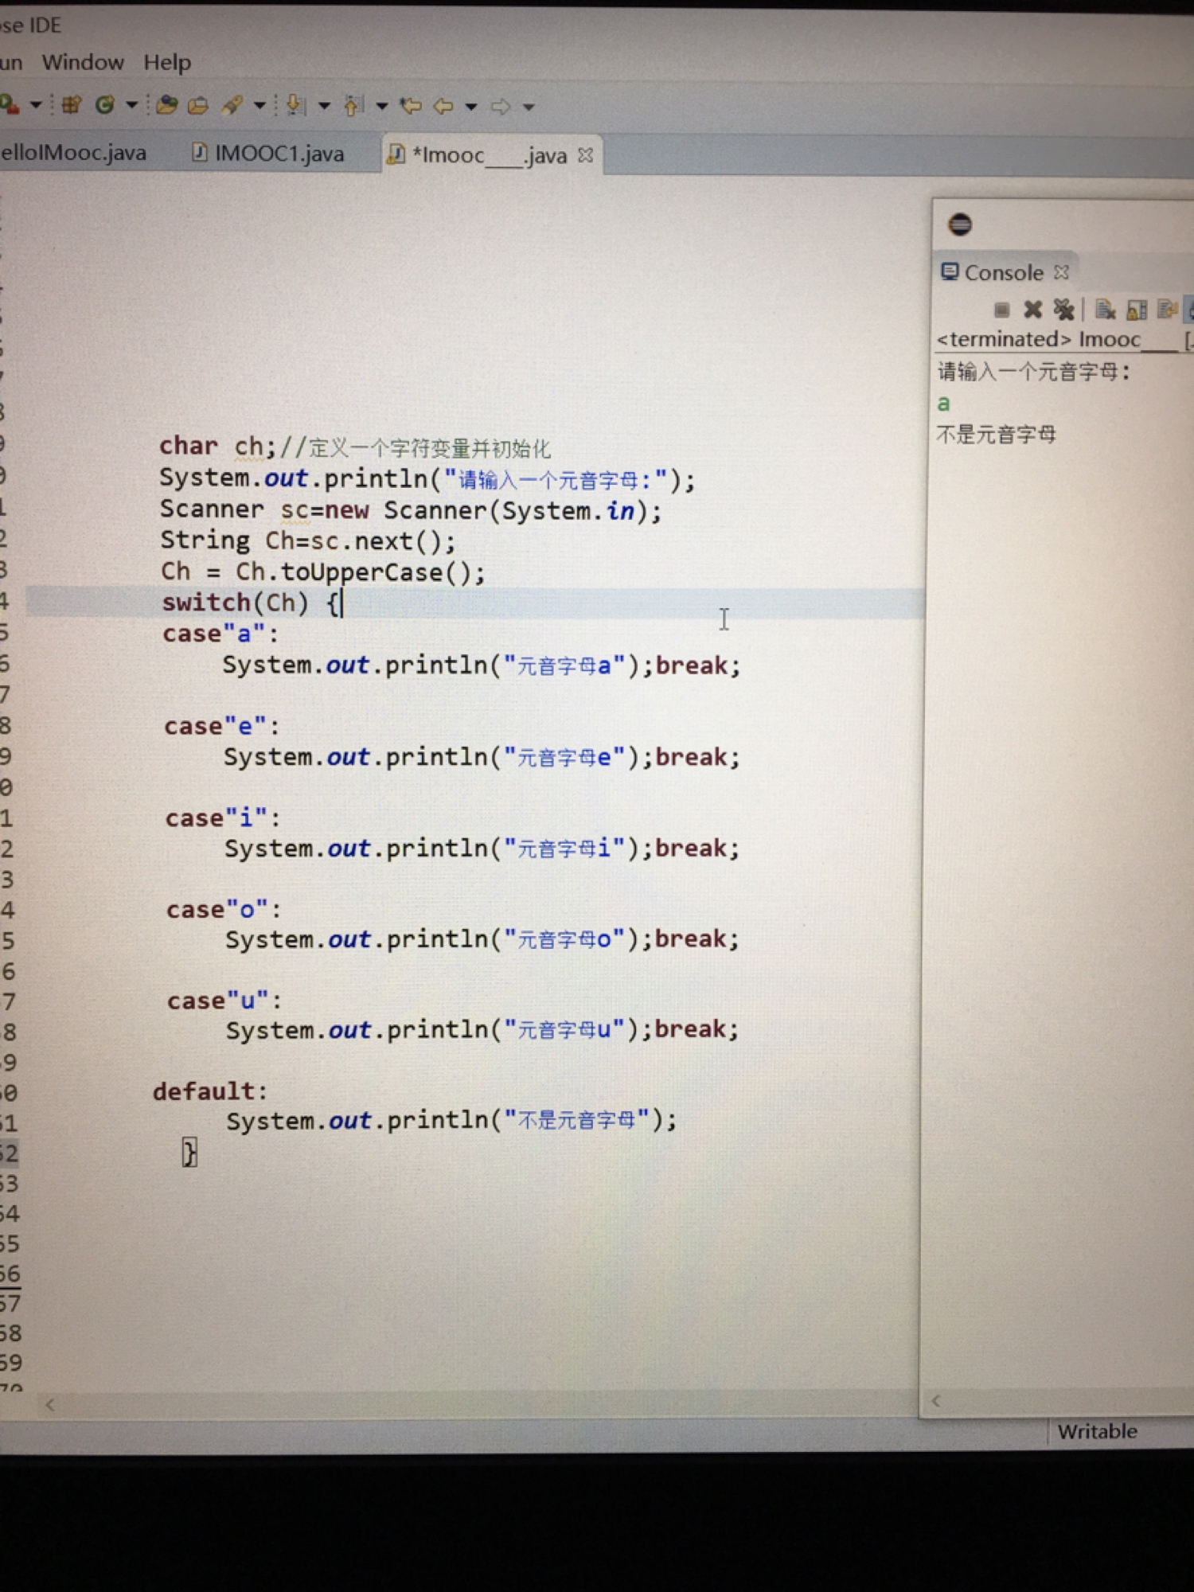Click the Writable status bar entry
Image resolution: width=1194 pixels, height=1592 pixels.
click(x=1097, y=1432)
